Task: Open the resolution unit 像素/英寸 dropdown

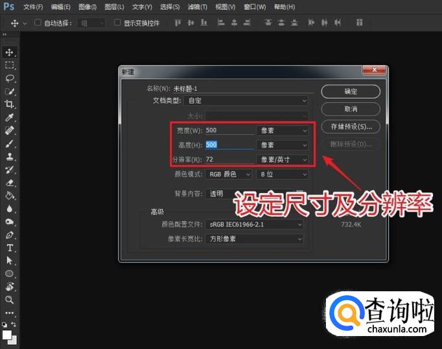Action: 282,160
